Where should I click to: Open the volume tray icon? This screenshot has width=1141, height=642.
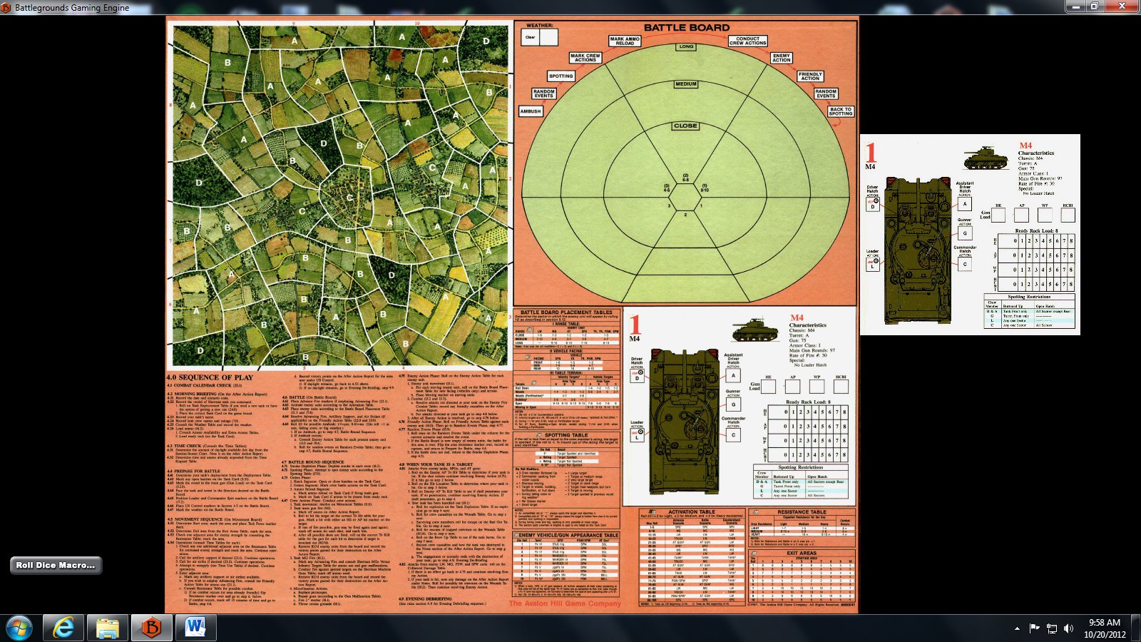pos(1068,628)
